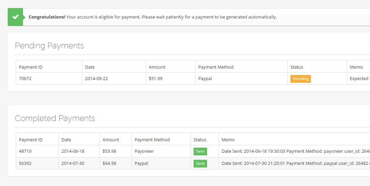Select completed payment ID 56392
Viewport: 370px width, 186px height.
tap(25, 163)
